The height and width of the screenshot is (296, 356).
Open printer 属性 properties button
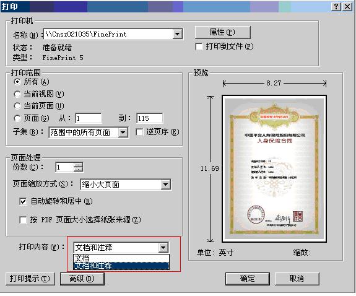[222, 32]
